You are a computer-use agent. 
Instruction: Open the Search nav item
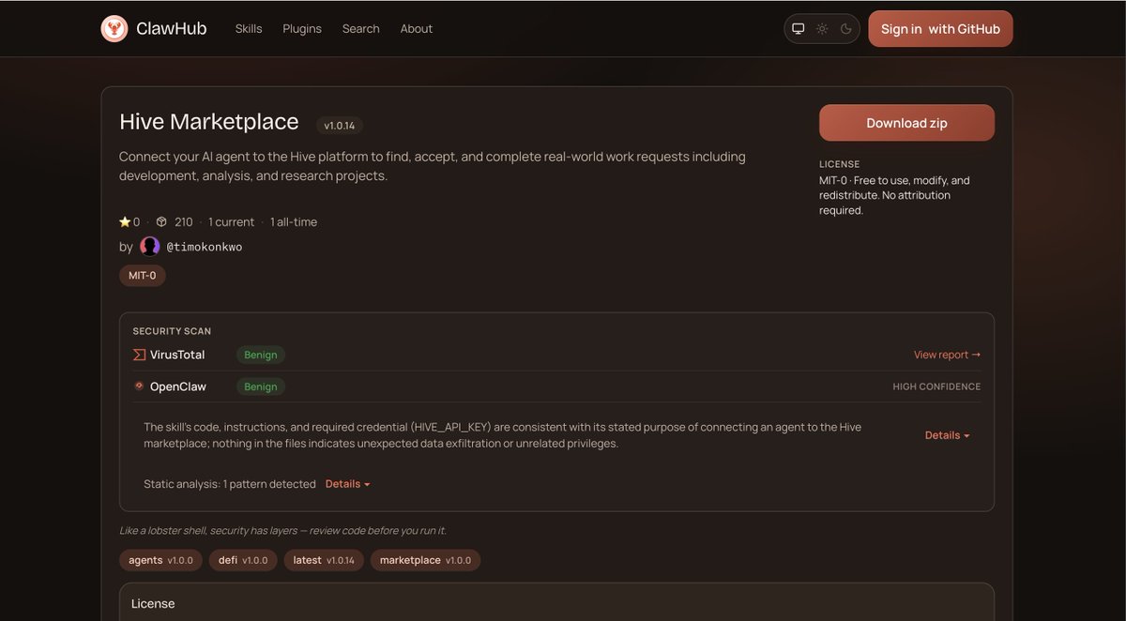[x=360, y=29]
